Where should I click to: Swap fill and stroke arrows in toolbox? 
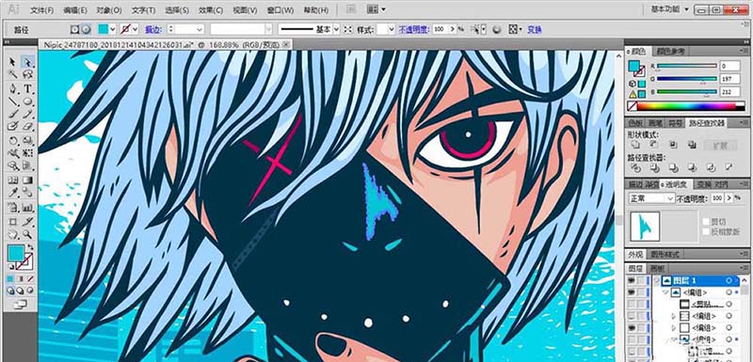(x=30, y=247)
